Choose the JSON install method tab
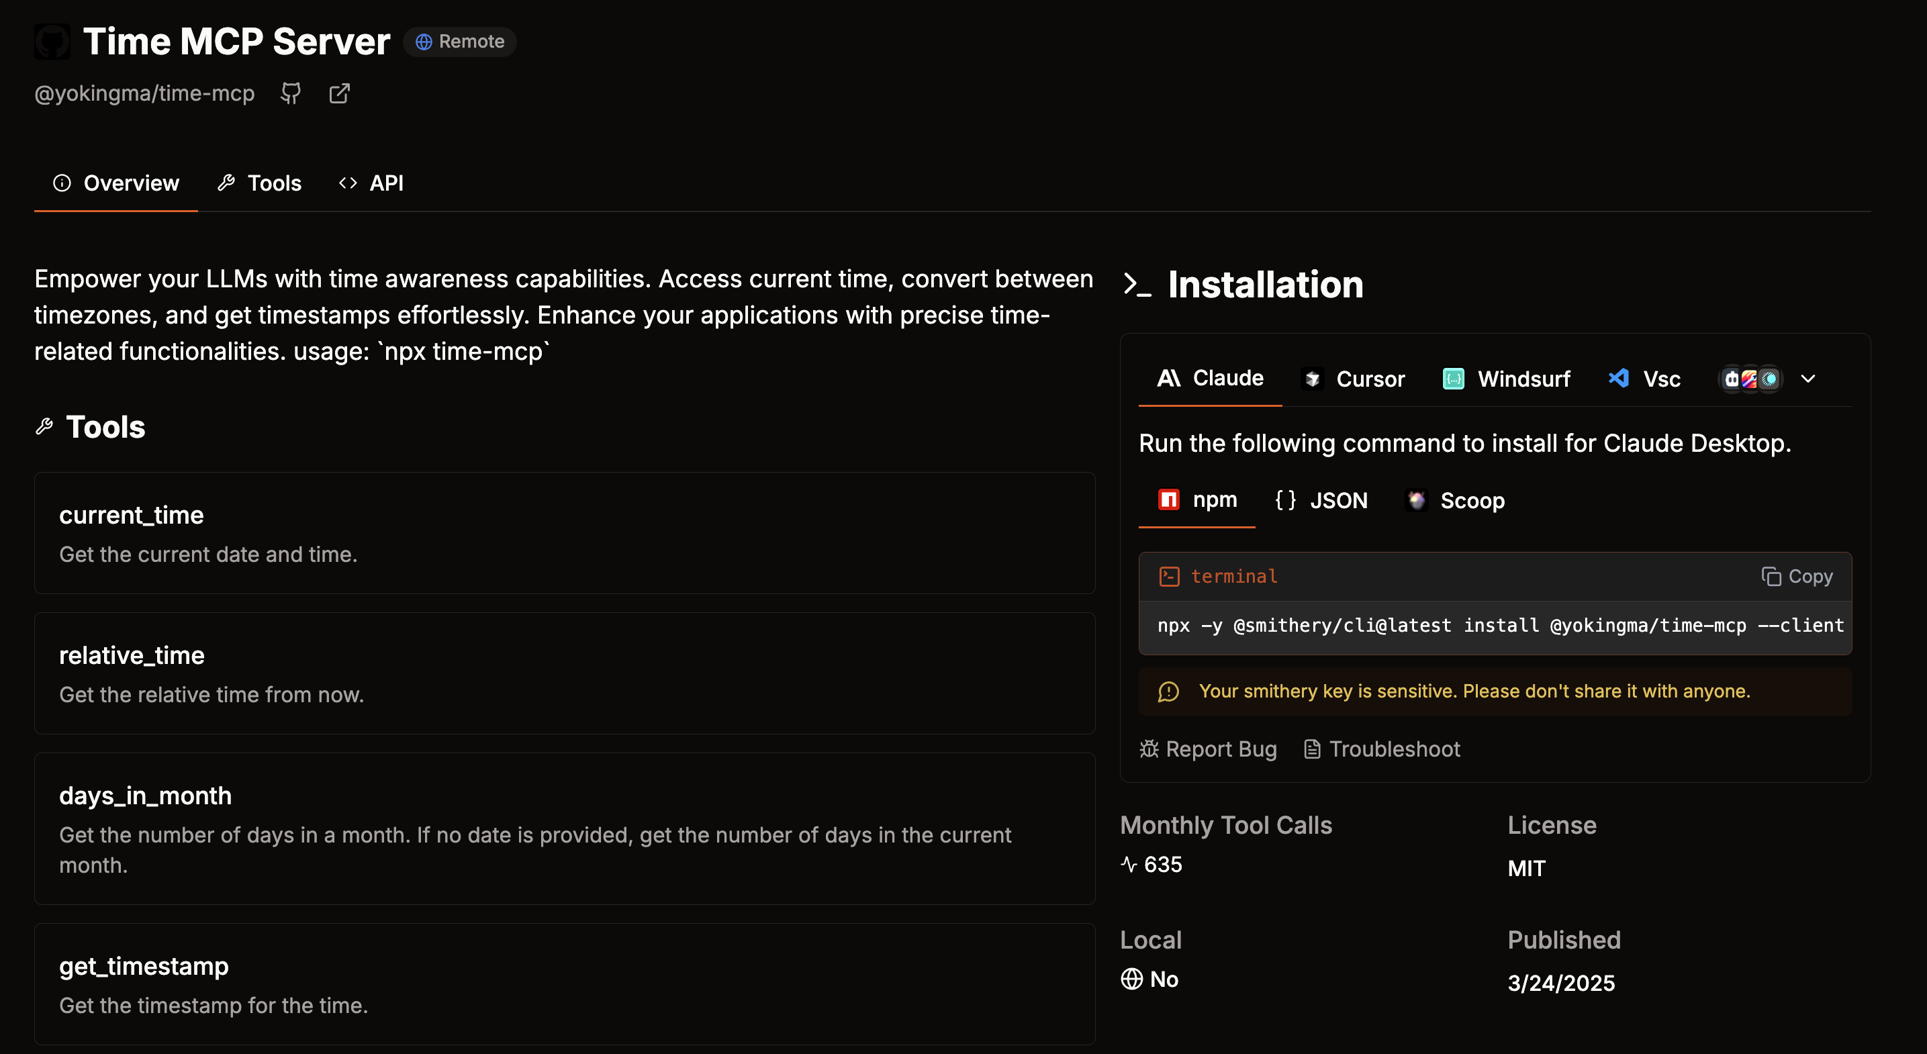 pyautogui.click(x=1321, y=500)
